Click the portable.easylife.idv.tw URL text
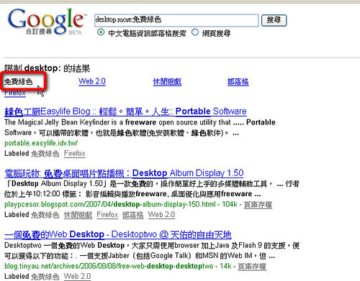The width and height of the screenshot is (360, 281). pyautogui.click(x=41, y=143)
